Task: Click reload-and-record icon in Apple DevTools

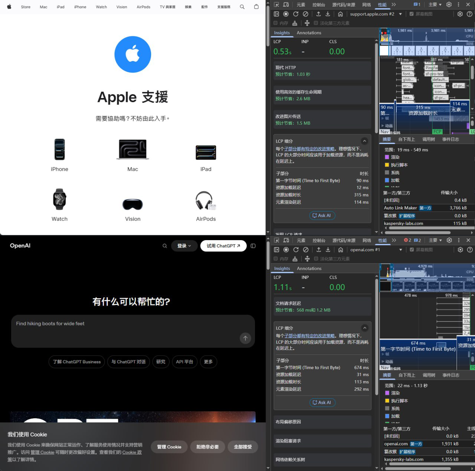Action: point(296,14)
